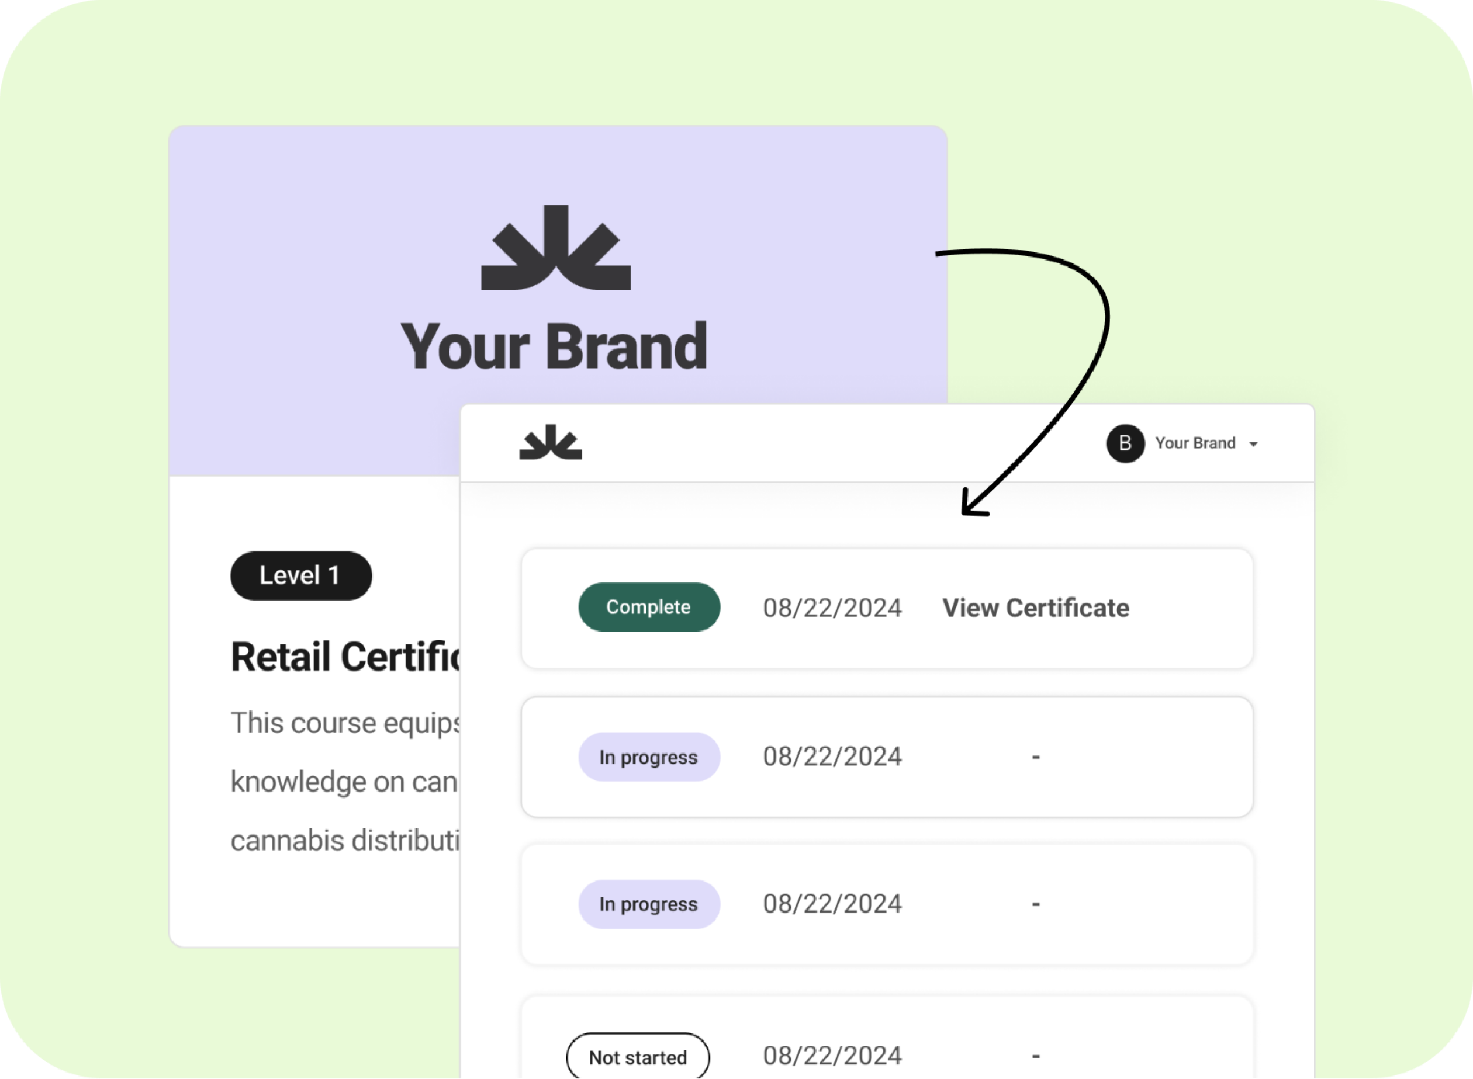The height and width of the screenshot is (1079, 1473).
Task: Click the dash in first In progress row
Action: pos(1035,757)
